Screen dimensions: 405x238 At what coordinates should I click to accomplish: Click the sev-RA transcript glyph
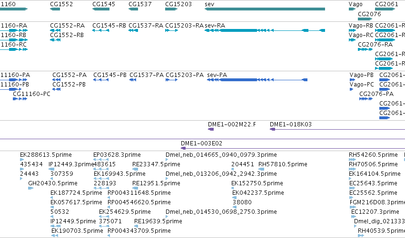[265, 30]
